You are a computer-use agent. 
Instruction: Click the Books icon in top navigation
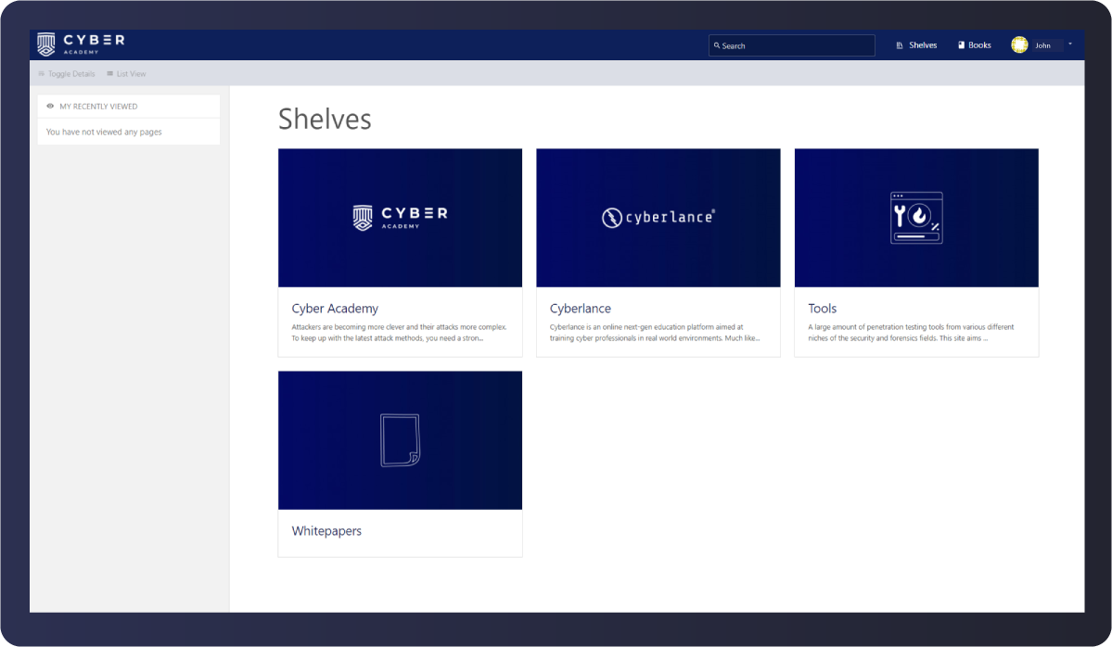(961, 45)
